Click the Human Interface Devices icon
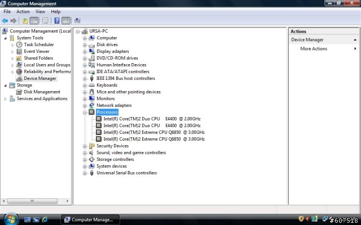Screen dimensions: 361x225 [91, 65]
